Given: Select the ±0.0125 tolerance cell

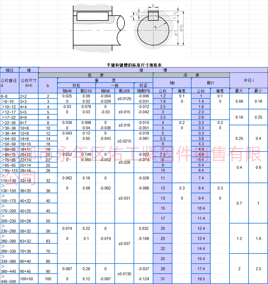Looking at the screenshot, I should click(x=124, y=99).
